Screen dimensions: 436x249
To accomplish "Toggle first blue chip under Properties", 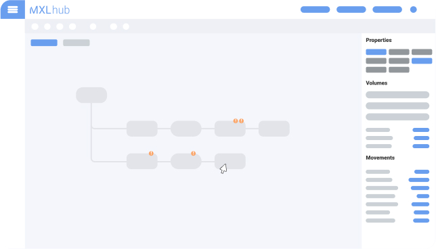I will pos(376,52).
